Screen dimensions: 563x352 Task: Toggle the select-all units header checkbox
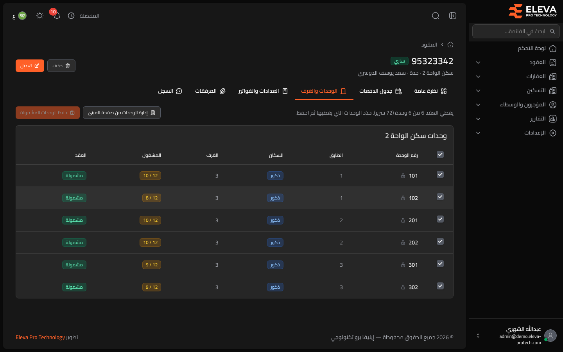coord(440,154)
